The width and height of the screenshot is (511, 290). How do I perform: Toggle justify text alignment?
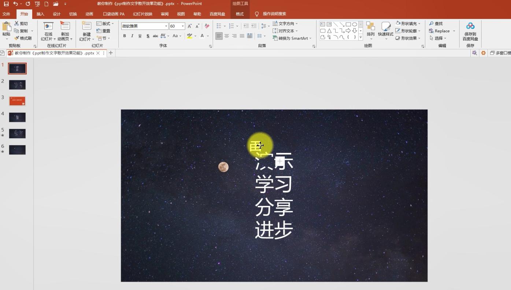coord(242,36)
